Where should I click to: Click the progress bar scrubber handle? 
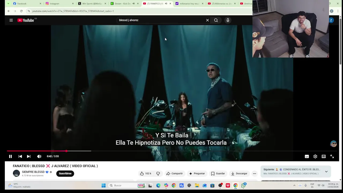click(x=66, y=151)
